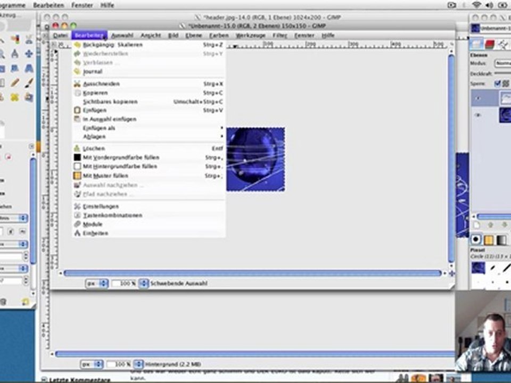Raise the selected layer with up arrow

pos(490,226)
